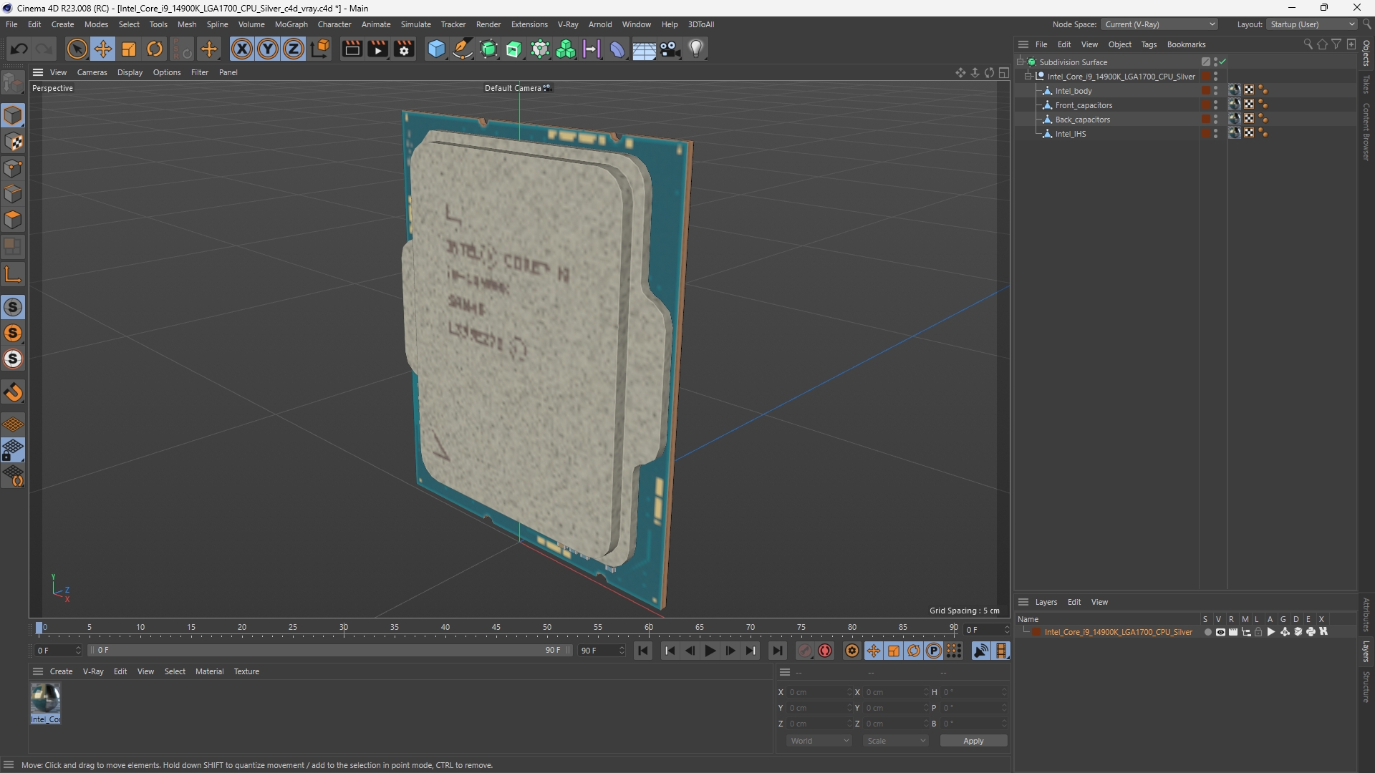Select the Back_capacitors object
The width and height of the screenshot is (1375, 773).
pyautogui.click(x=1082, y=120)
